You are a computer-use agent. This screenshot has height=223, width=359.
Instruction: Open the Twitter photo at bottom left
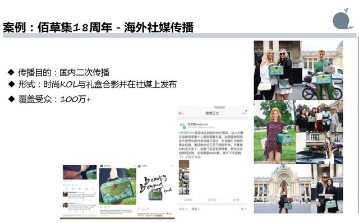[x=80, y=172]
